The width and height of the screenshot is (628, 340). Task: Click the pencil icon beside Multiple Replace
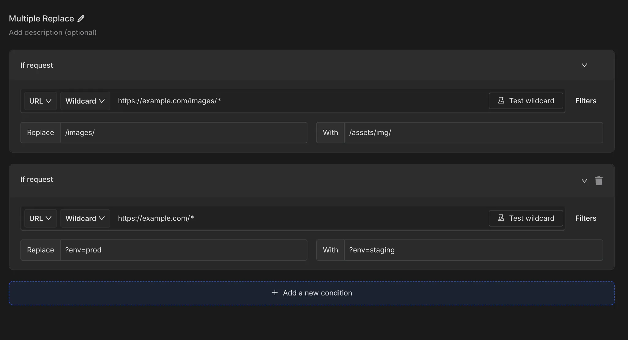81,19
